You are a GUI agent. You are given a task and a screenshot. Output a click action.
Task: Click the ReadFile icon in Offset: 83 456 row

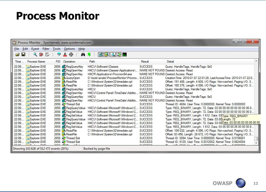(x=64, y=134)
